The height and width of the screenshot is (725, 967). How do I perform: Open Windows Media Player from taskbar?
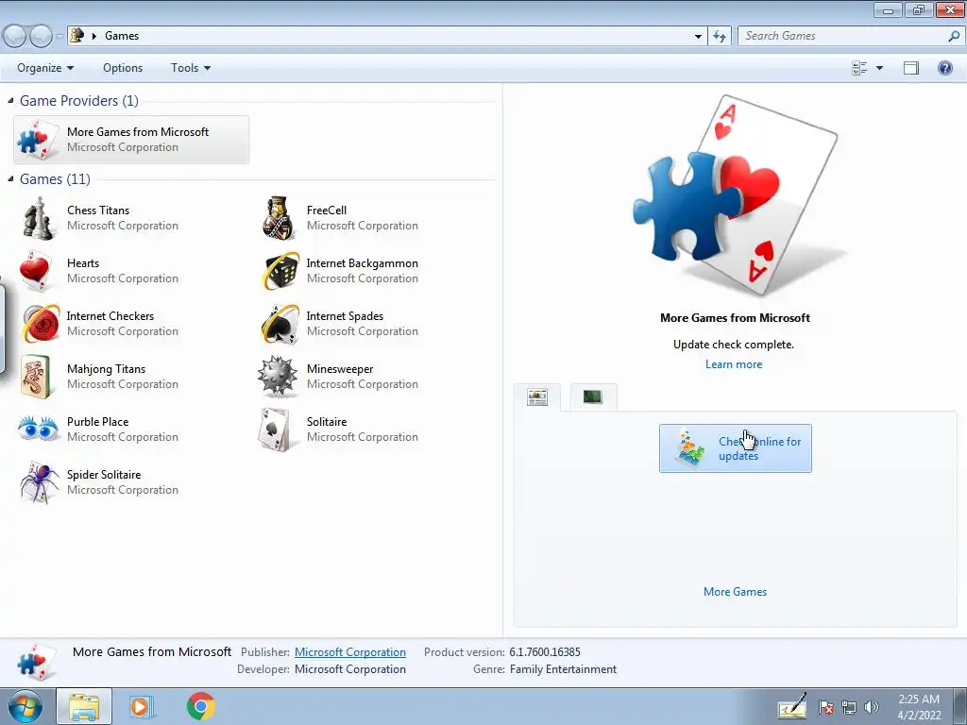pos(140,706)
